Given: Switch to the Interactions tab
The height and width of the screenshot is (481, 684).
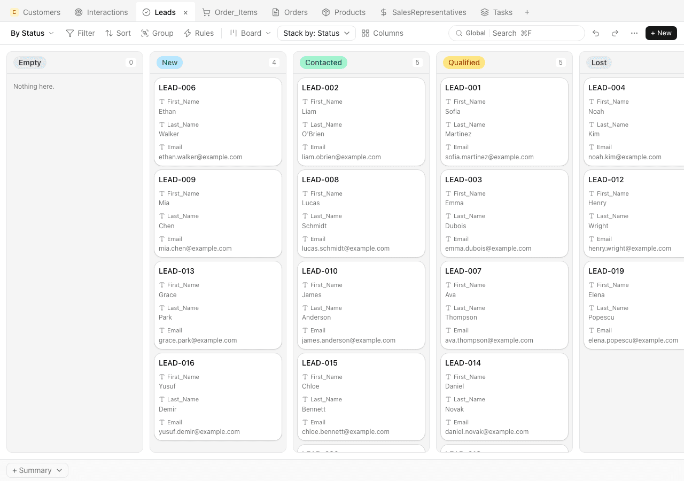Looking at the screenshot, I should [102, 12].
